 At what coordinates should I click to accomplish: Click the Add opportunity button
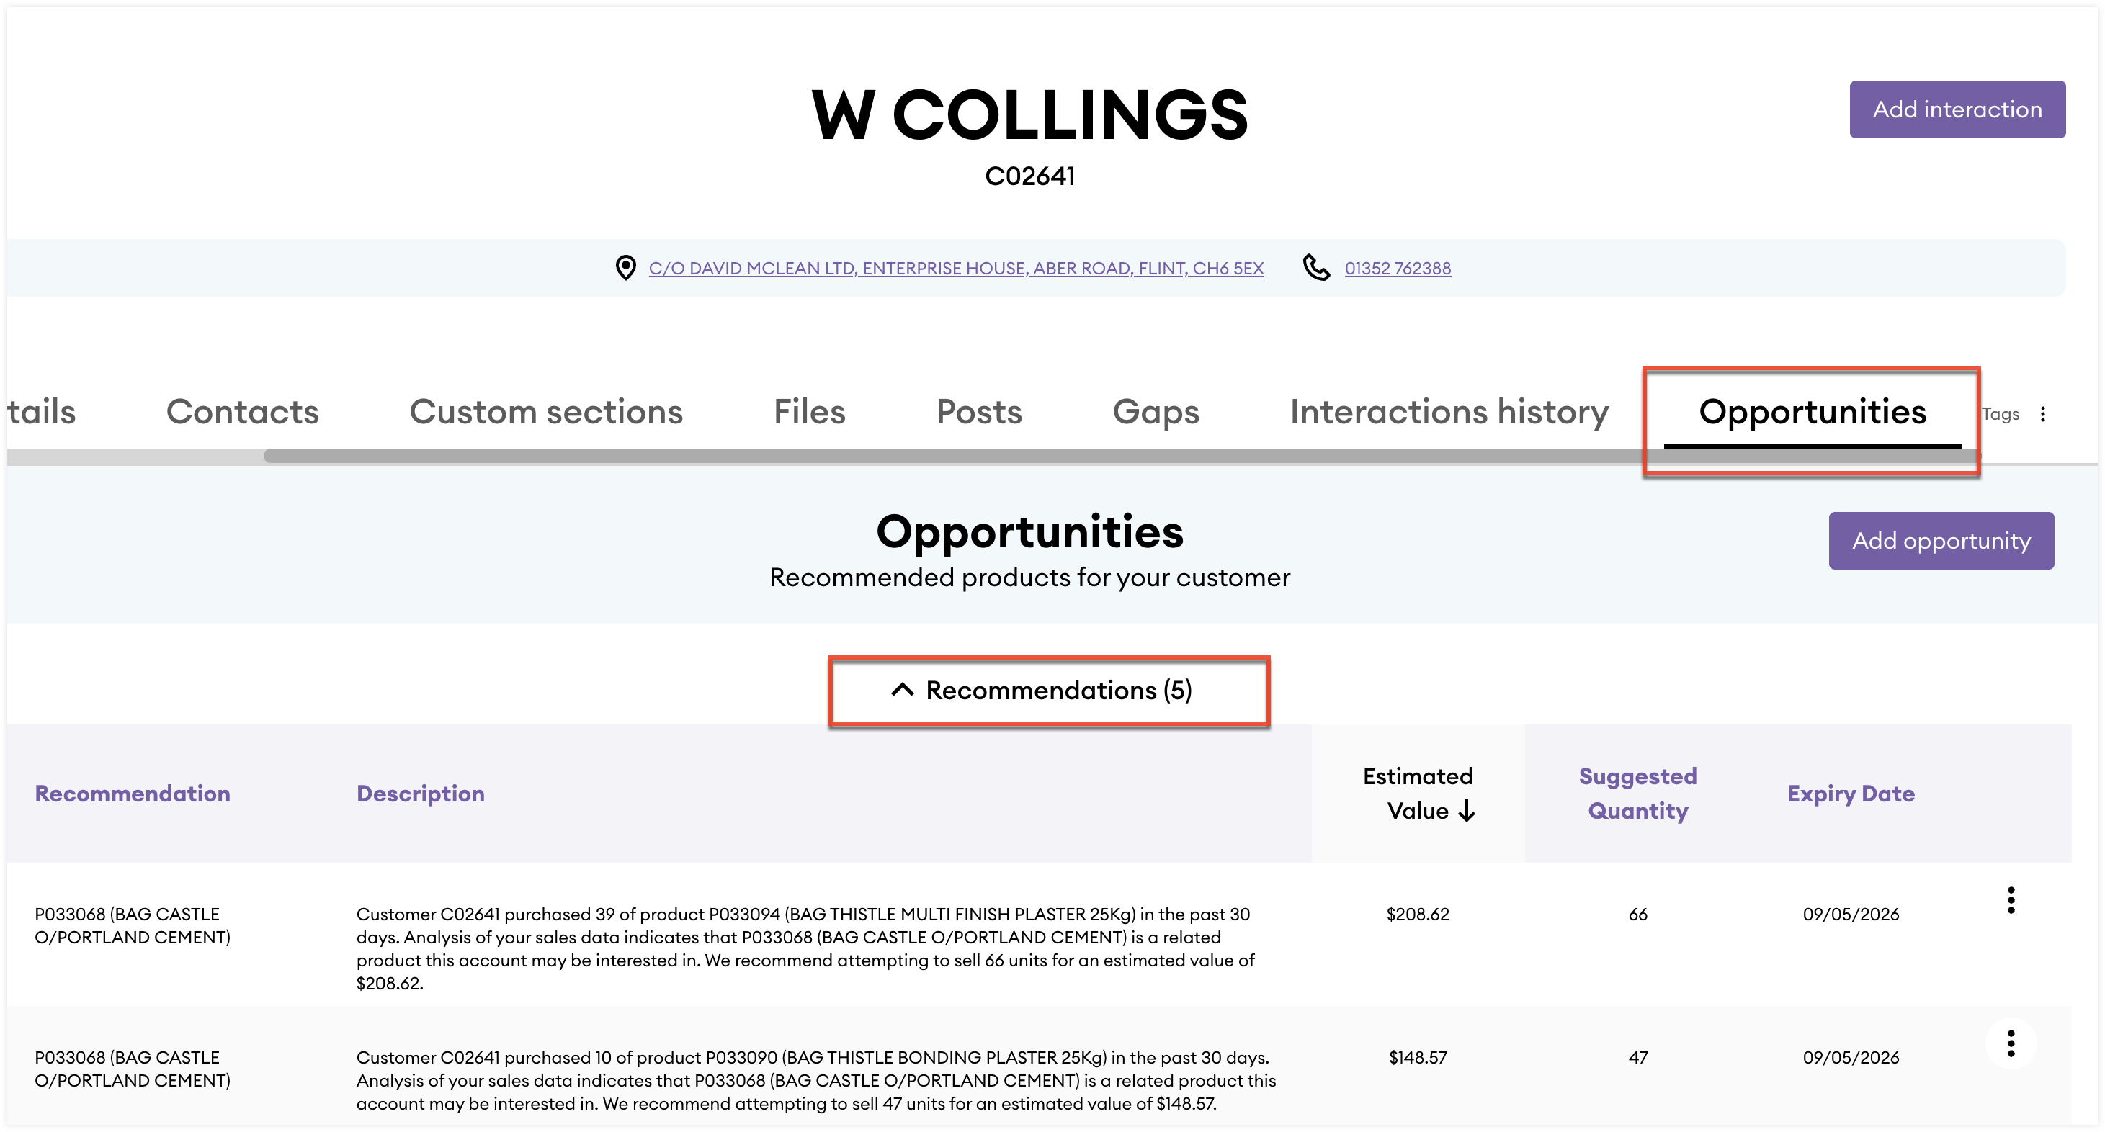pos(1941,541)
